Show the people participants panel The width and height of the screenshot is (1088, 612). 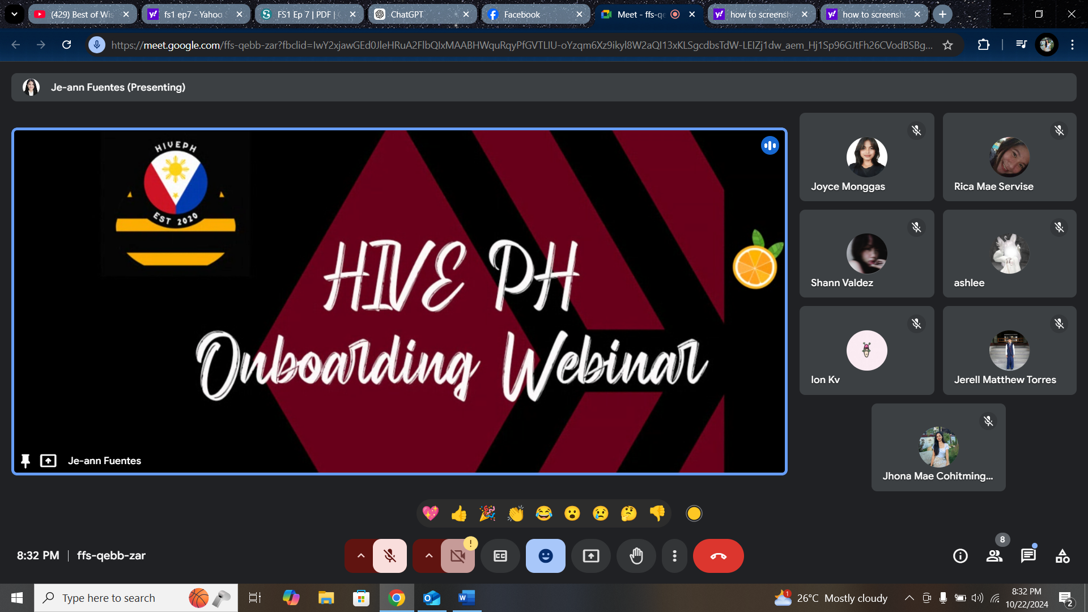pos(994,556)
